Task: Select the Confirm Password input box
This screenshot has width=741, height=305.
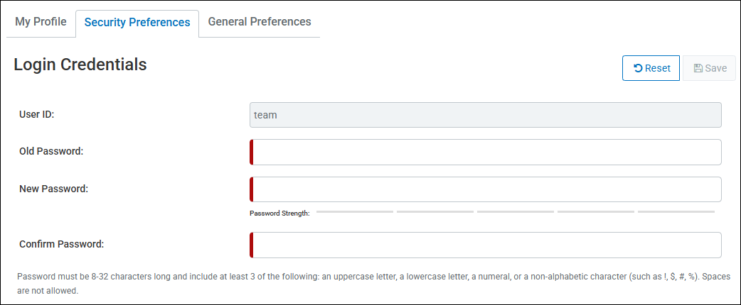Action: (486, 245)
